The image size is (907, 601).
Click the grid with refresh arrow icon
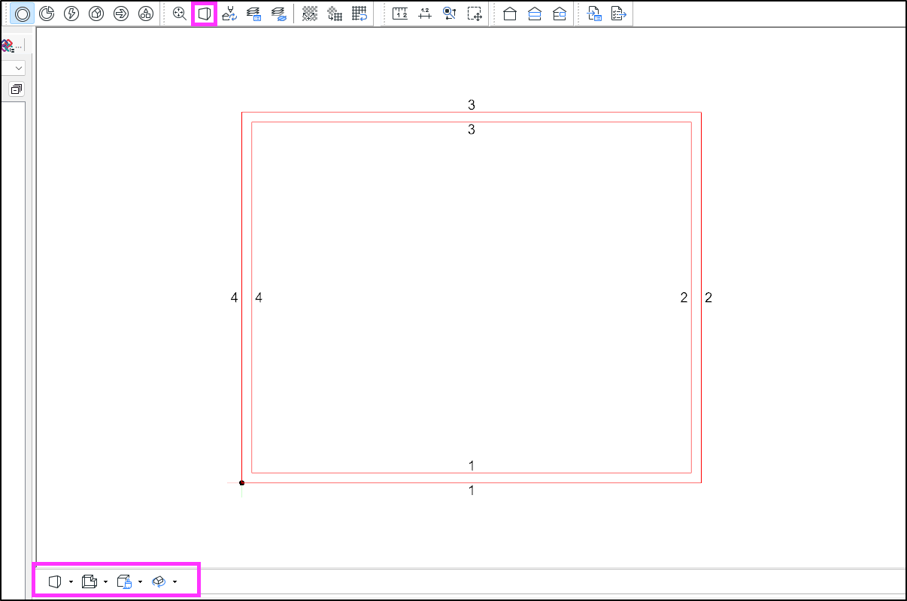359,14
